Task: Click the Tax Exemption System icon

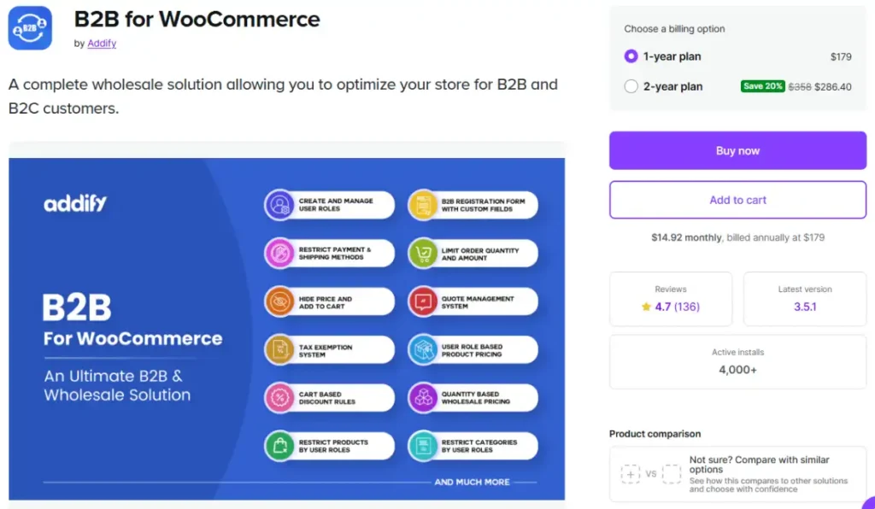Action: (x=279, y=350)
